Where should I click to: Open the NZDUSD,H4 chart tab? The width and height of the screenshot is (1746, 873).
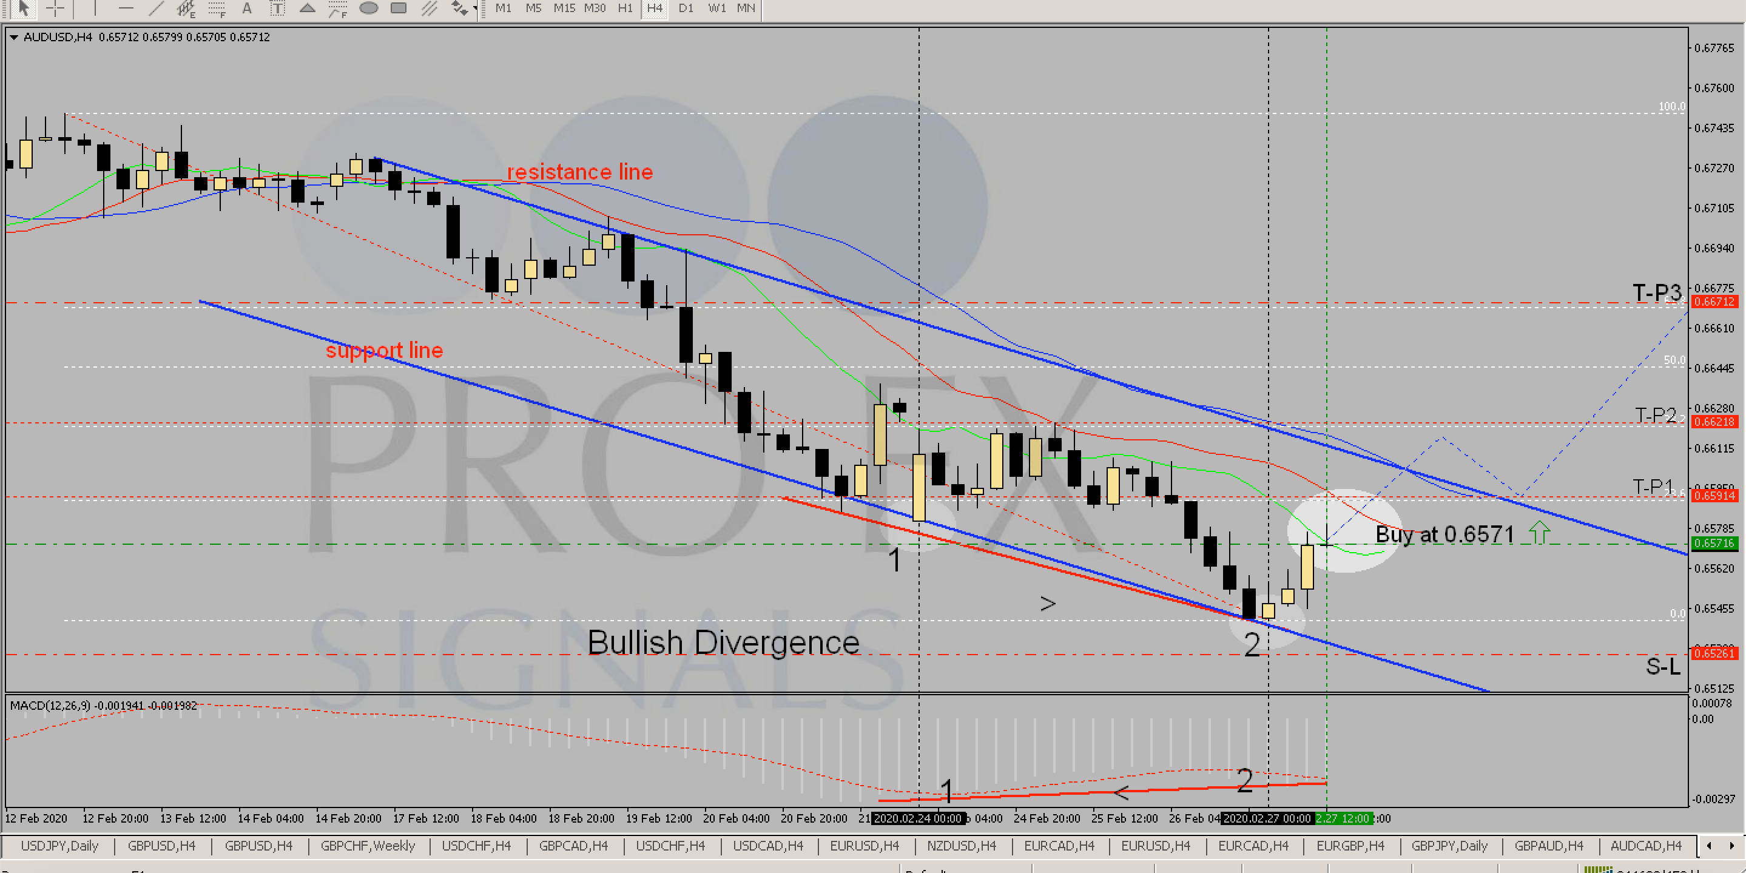point(961,846)
